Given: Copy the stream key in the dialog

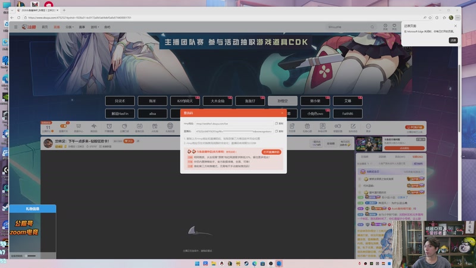Looking at the screenshot, I should (279, 131).
